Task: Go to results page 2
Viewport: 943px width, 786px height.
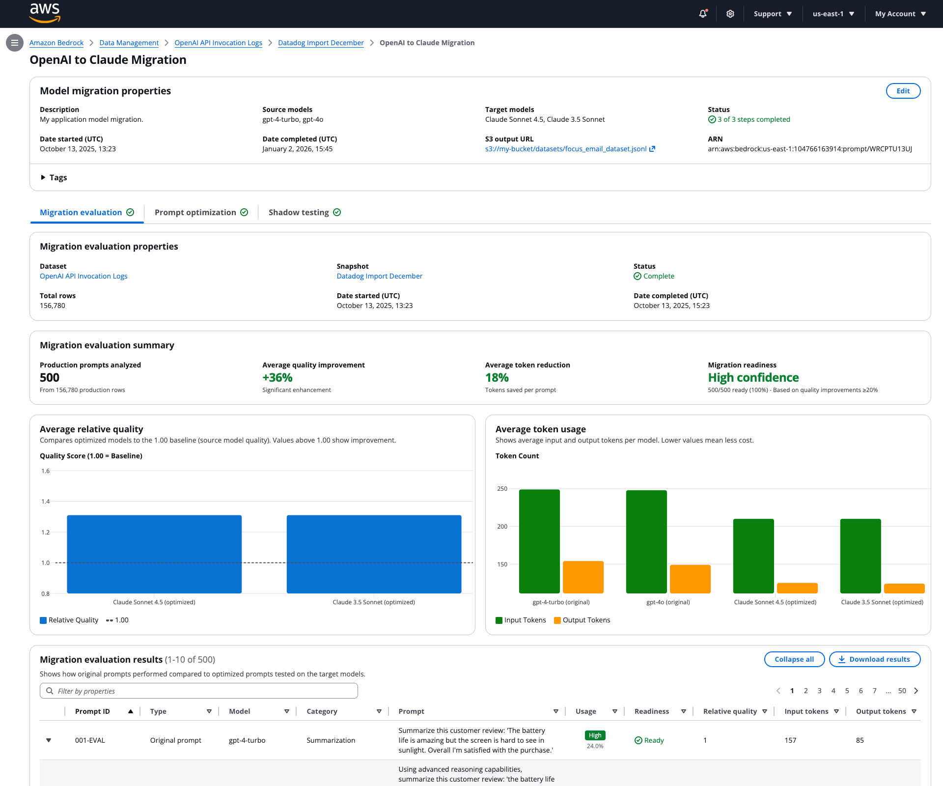Action: (806, 691)
